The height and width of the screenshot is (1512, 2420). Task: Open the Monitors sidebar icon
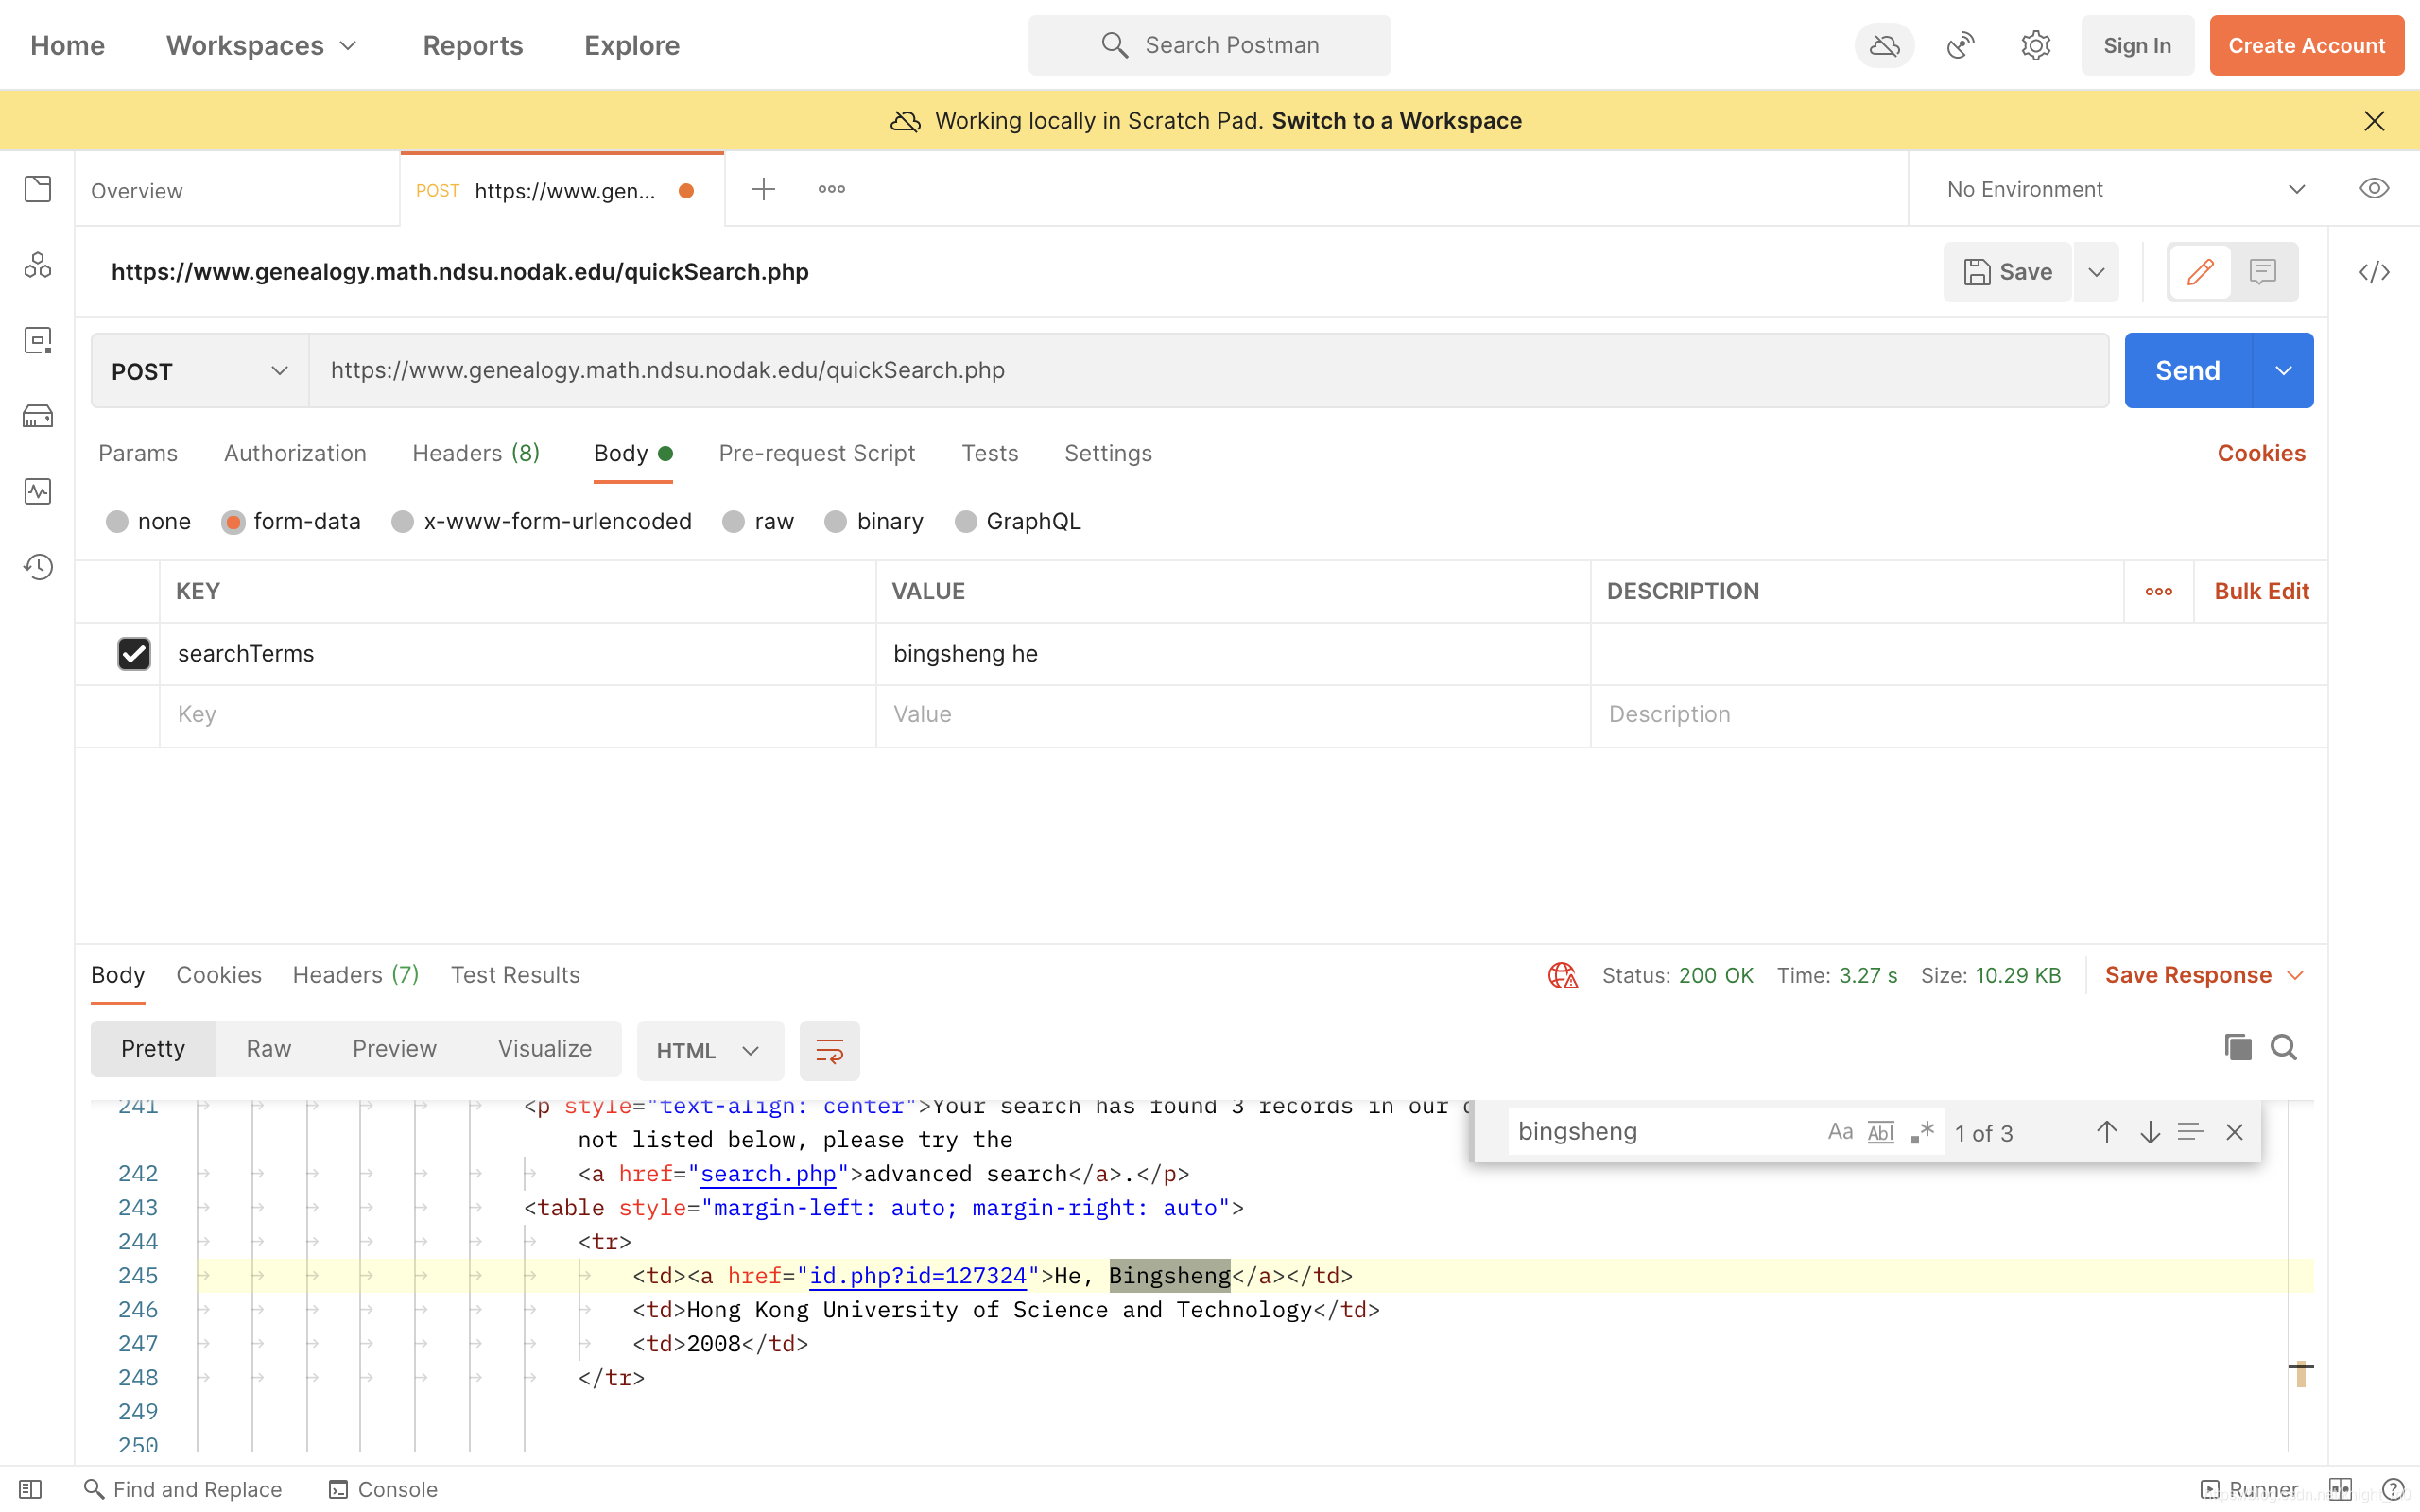pyautogui.click(x=38, y=491)
